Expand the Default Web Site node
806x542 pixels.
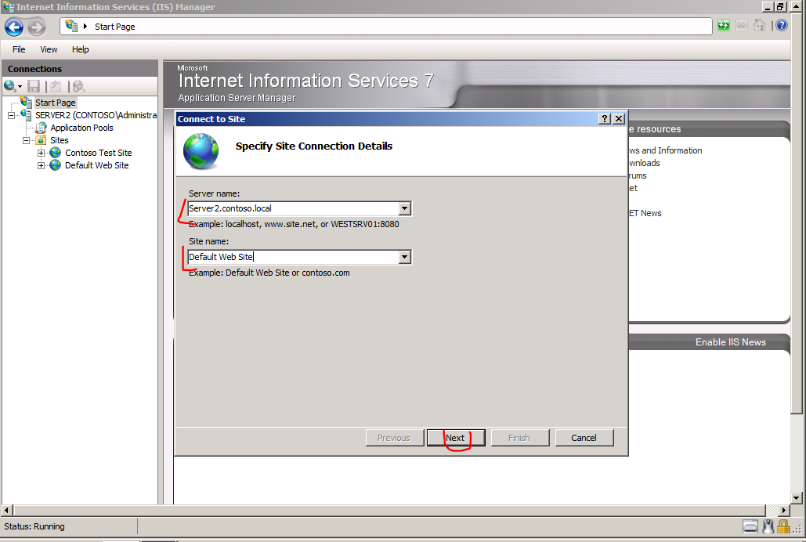point(41,165)
